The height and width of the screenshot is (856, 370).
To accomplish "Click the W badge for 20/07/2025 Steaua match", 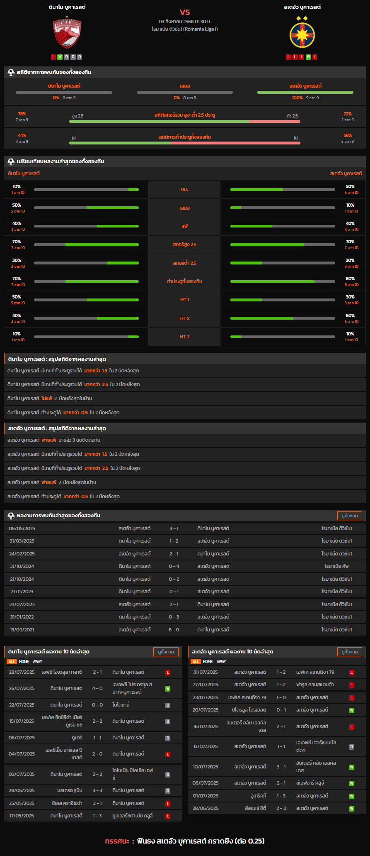I will pyautogui.click(x=352, y=710).
